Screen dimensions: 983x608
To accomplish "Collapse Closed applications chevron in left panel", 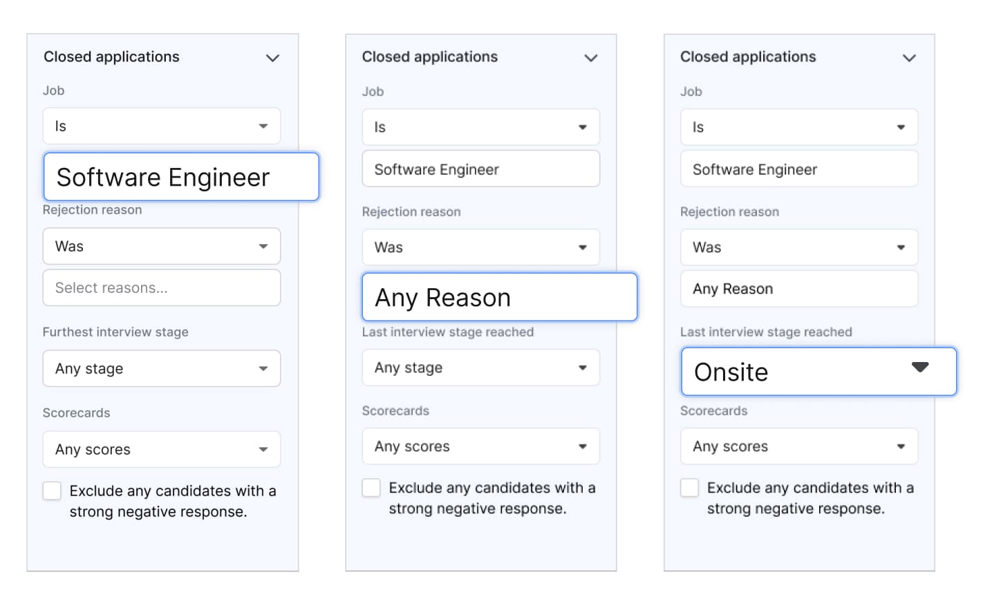I will pos(272,58).
